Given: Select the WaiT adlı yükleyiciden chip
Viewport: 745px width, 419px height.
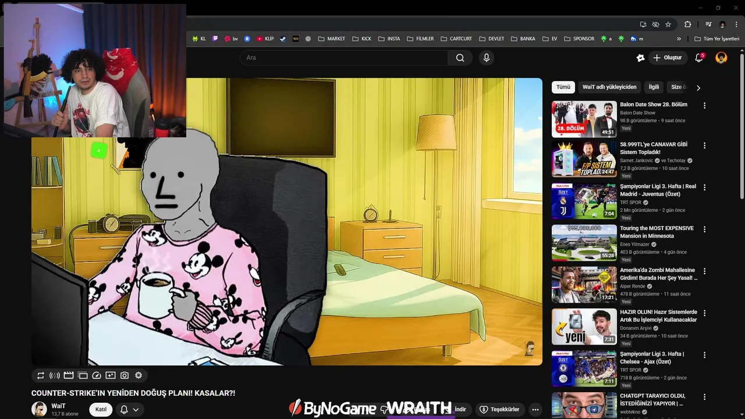Looking at the screenshot, I should click(x=609, y=87).
